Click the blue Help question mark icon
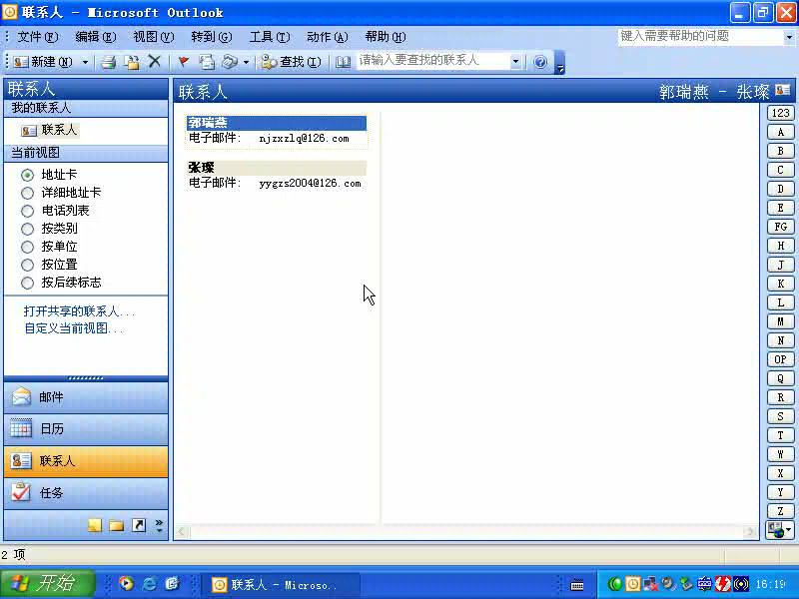Screen dimensions: 799x599 [x=540, y=62]
